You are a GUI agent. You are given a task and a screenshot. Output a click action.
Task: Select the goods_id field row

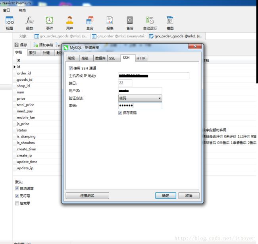coord(37,79)
